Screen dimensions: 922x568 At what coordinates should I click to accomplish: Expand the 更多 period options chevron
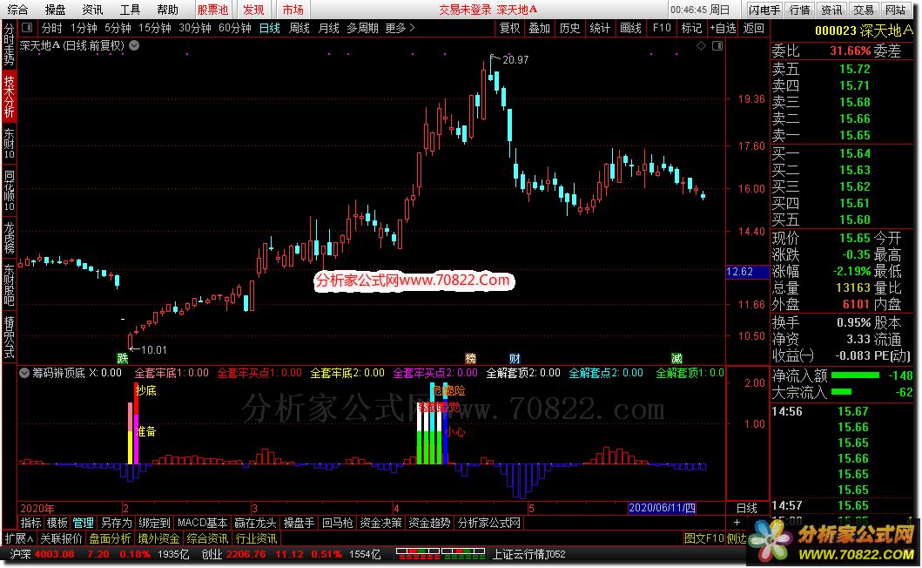coord(412,28)
